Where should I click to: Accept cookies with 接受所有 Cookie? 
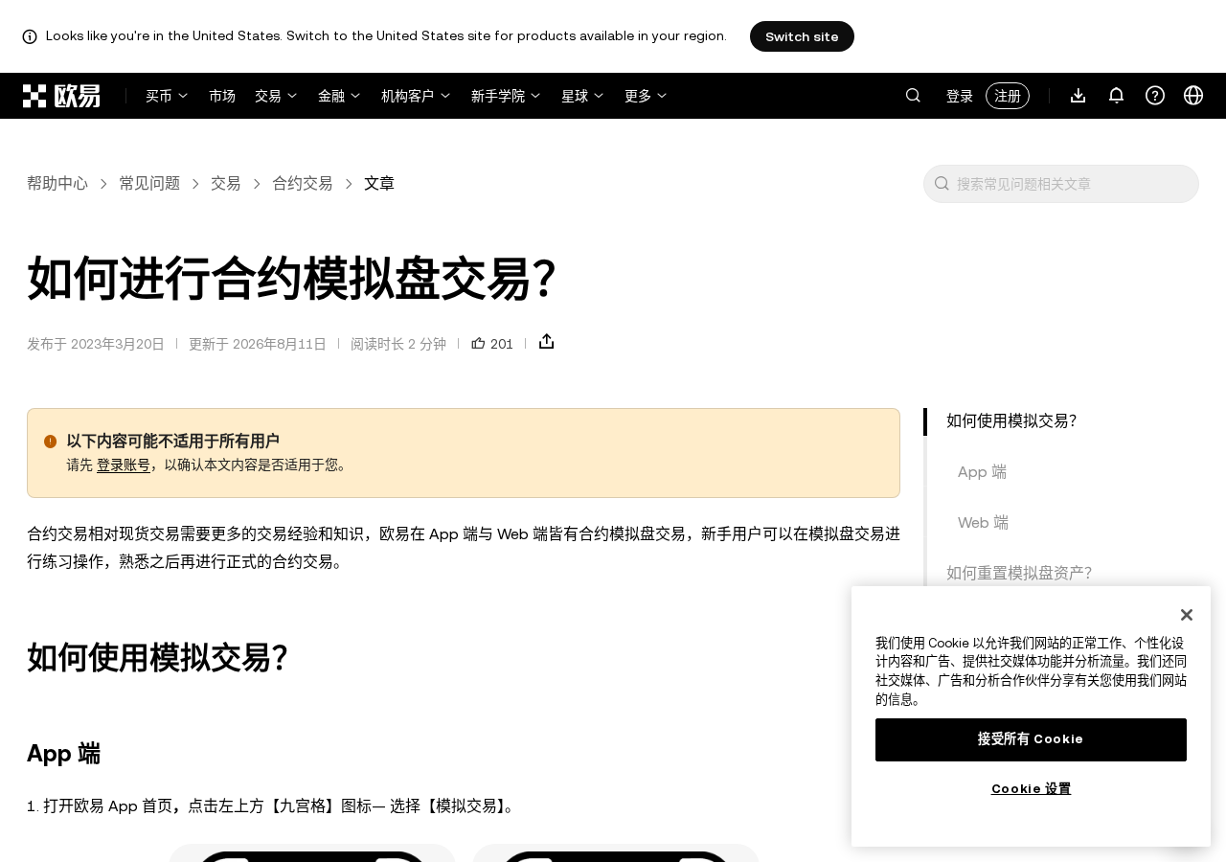(x=1031, y=739)
